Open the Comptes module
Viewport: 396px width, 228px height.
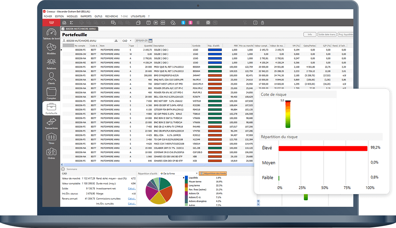tap(51, 93)
